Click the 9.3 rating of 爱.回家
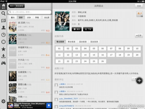Screen dimensions: 145x109 pyautogui.click(x=48, y=31)
